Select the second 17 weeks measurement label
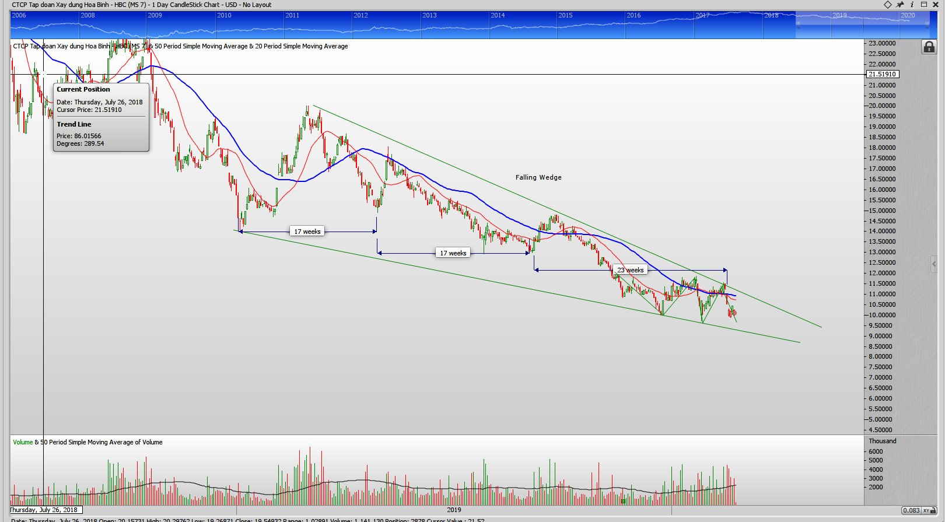This screenshot has width=945, height=522. [453, 253]
